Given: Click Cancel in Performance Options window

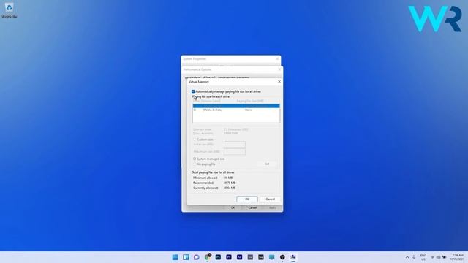Looking at the screenshot, I should [x=252, y=207].
